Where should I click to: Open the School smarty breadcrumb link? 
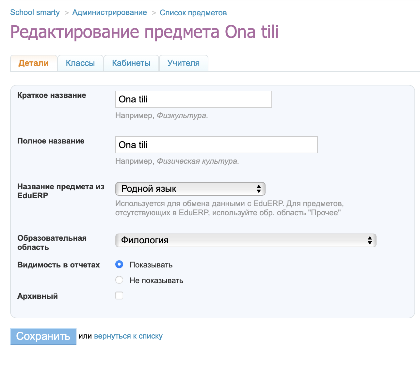tap(35, 12)
